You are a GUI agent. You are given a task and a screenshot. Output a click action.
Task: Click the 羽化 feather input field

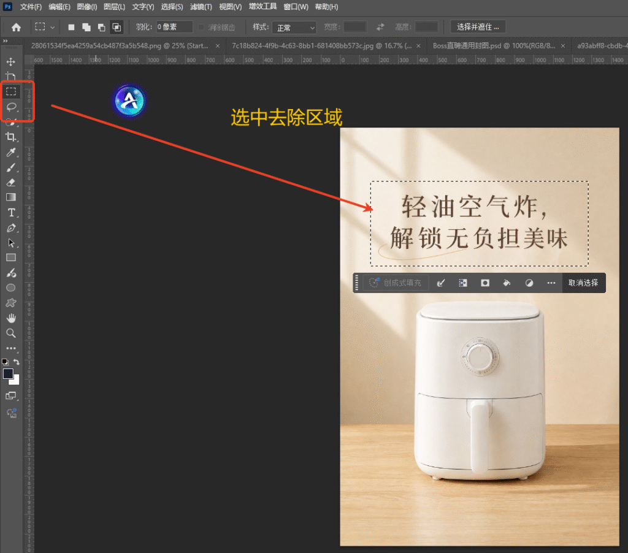coord(174,27)
